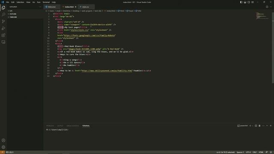Switch to the Output panel tab
Viewport: 274px width, 154px height.
pos(60,126)
